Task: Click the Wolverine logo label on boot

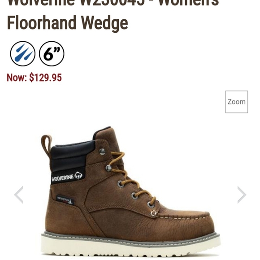Action: [x=67, y=177]
